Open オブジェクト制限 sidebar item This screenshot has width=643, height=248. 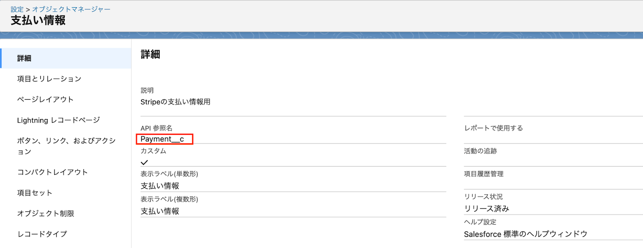tap(45, 213)
